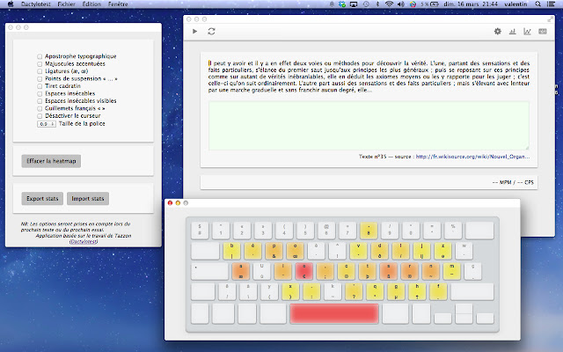The image size is (563, 352).
Task: Open settings gear in typing window
Action: pos(497,32)
